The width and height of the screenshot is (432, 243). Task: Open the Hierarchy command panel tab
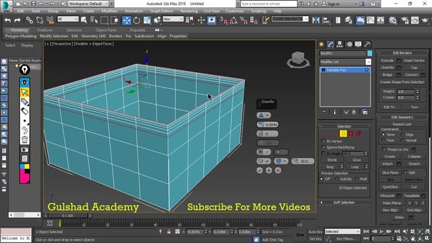tap(340, 45)
